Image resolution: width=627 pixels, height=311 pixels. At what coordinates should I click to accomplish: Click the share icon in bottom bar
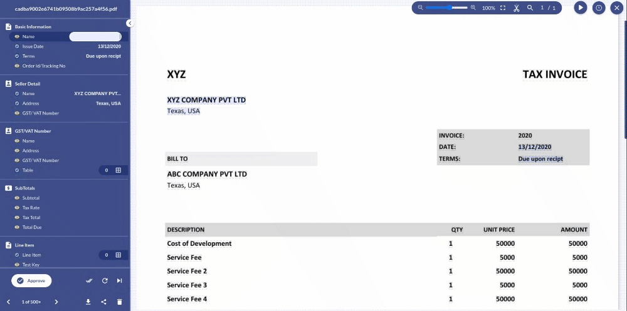click(x=104, y=302)
